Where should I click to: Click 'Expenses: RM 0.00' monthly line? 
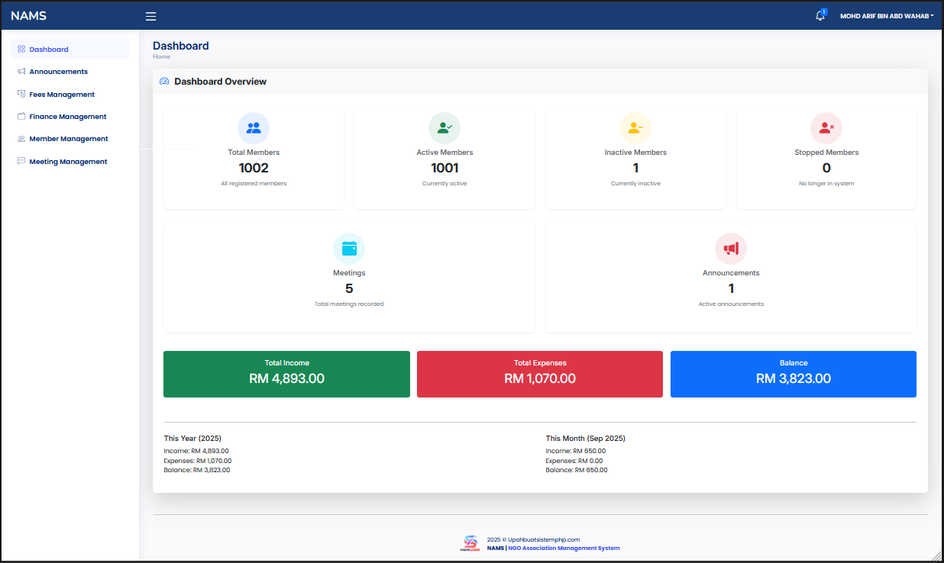point(574,461)
